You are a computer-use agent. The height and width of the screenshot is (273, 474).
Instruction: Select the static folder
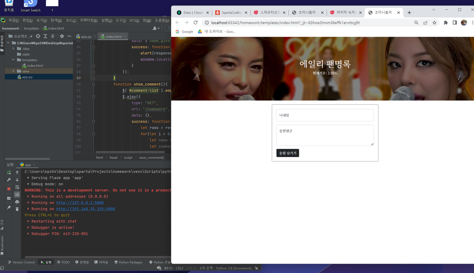pyautogui.click(x=26, y=54)
